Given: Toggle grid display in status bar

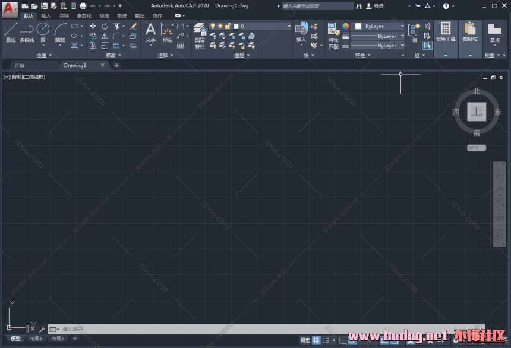Looking at the screenshot, I should [x=316, y=340].
